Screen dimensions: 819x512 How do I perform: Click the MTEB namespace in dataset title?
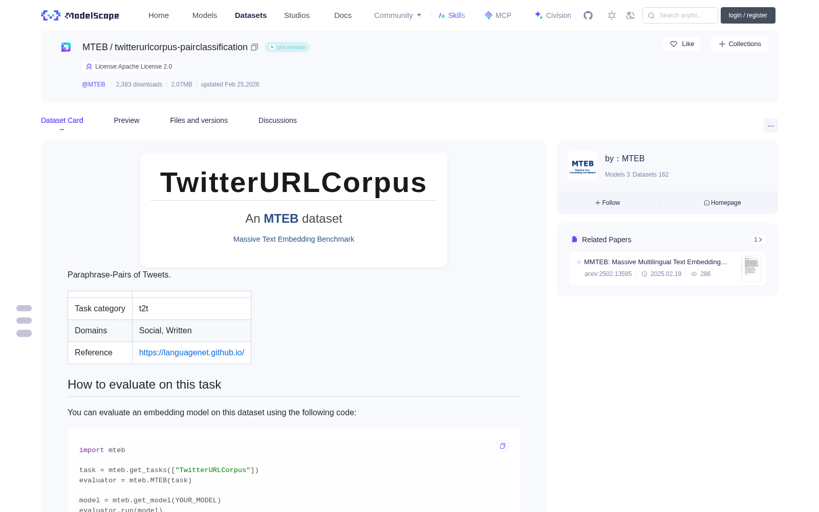click(x=95, y=47)
